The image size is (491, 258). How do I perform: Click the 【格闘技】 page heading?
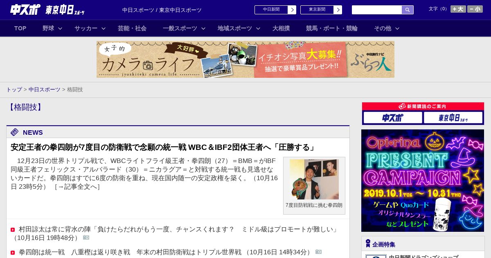pos(25,107)
